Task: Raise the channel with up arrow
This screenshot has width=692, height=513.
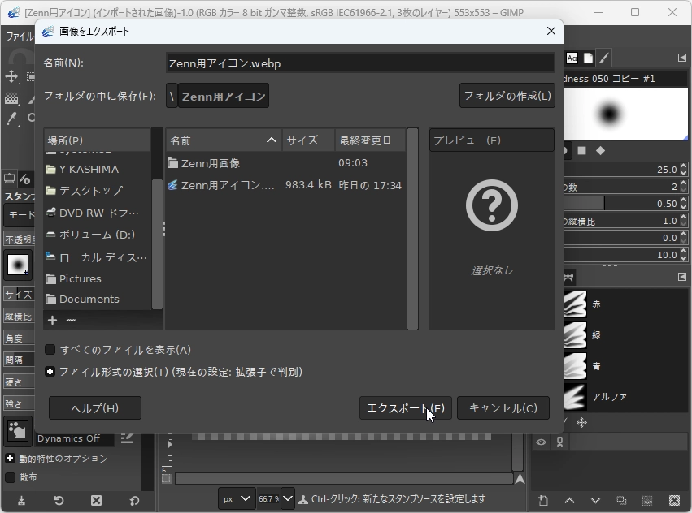Action: [569, 500]
